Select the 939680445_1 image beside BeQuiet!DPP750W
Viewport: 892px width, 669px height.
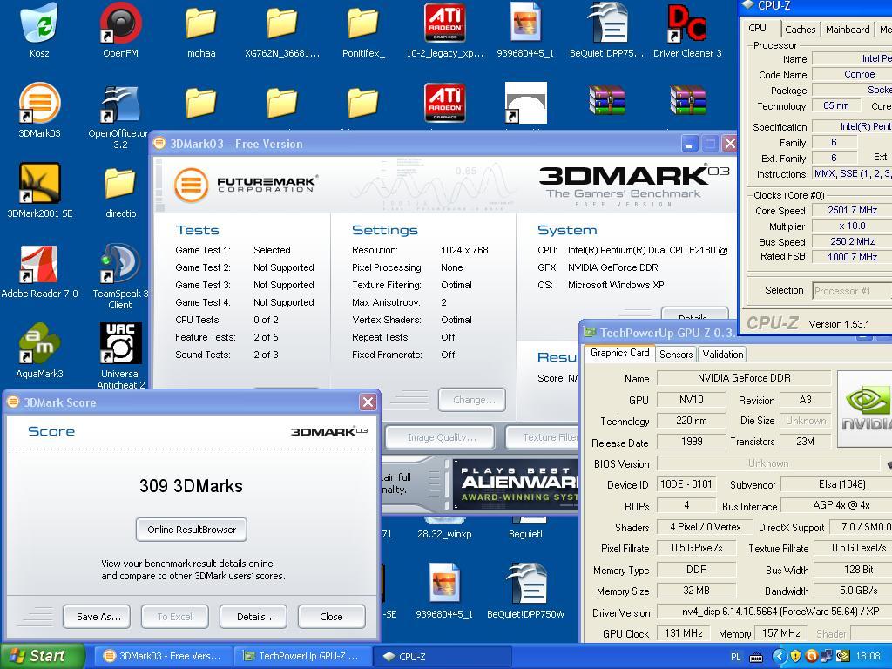click(444, 591)
